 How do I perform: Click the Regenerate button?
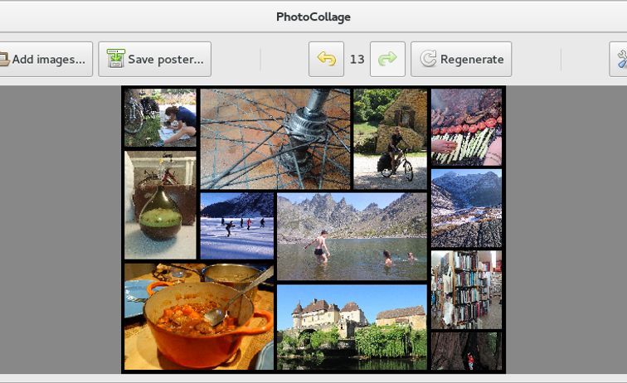[x=461, y=60]
